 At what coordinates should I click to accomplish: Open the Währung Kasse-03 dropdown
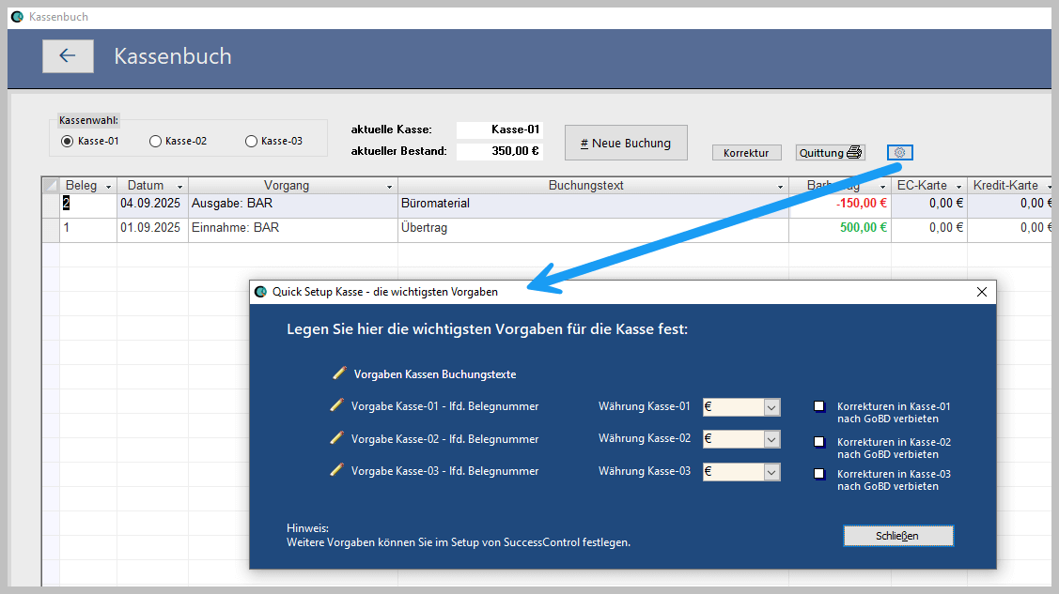(x=771, y=472)
